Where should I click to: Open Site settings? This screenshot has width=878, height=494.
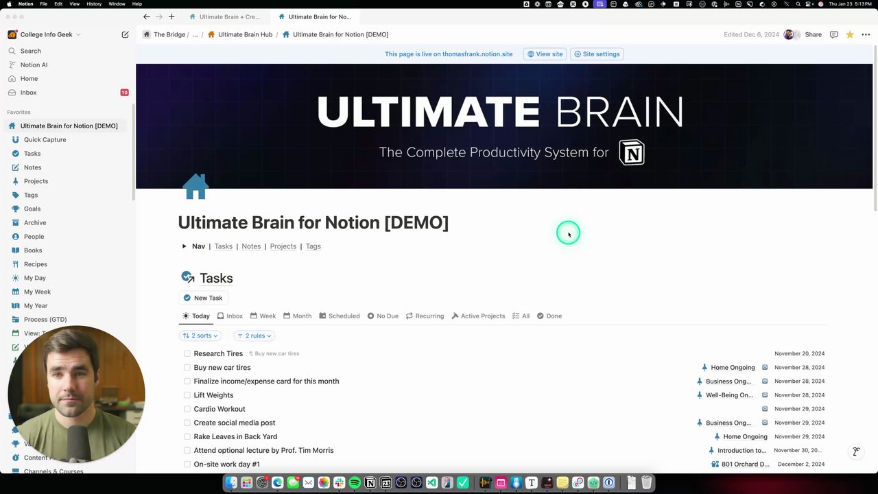(597, 54)
